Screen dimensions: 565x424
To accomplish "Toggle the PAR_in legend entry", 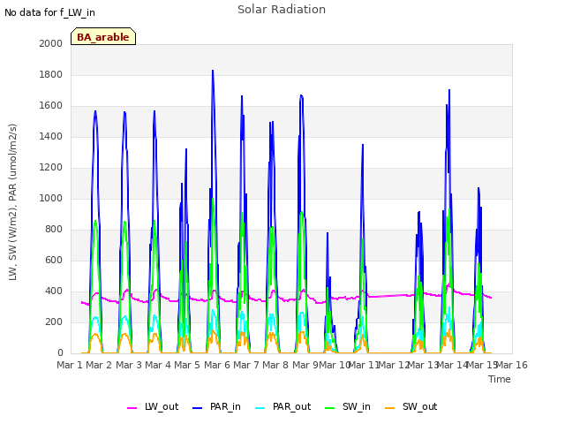I will click(x=216, y=406).
